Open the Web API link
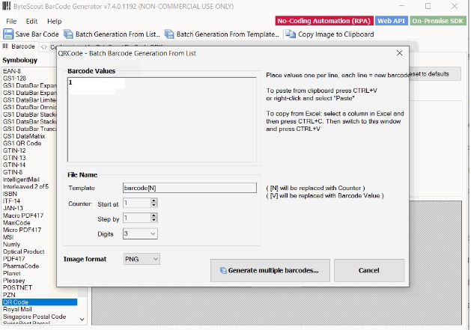Image resolution: width=471 pixels, height=330 pixels. [x=390, y=21]
